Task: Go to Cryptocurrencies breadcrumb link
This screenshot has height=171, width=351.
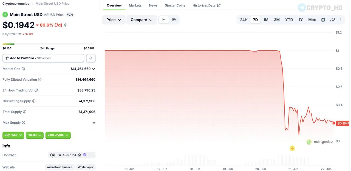Action: (16, 4)
